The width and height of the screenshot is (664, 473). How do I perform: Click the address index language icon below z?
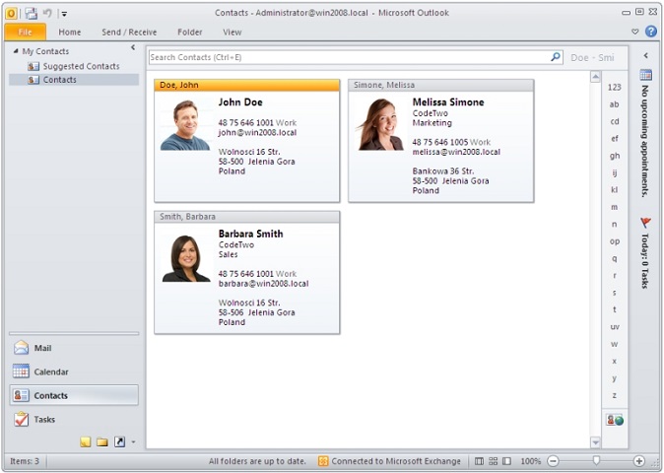[615, 420]
